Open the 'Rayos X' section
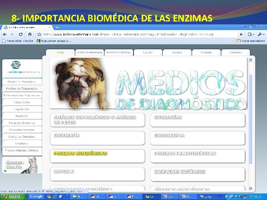This screenshot has height=200, width=267. pyautogui.click(x=98, y=174)
